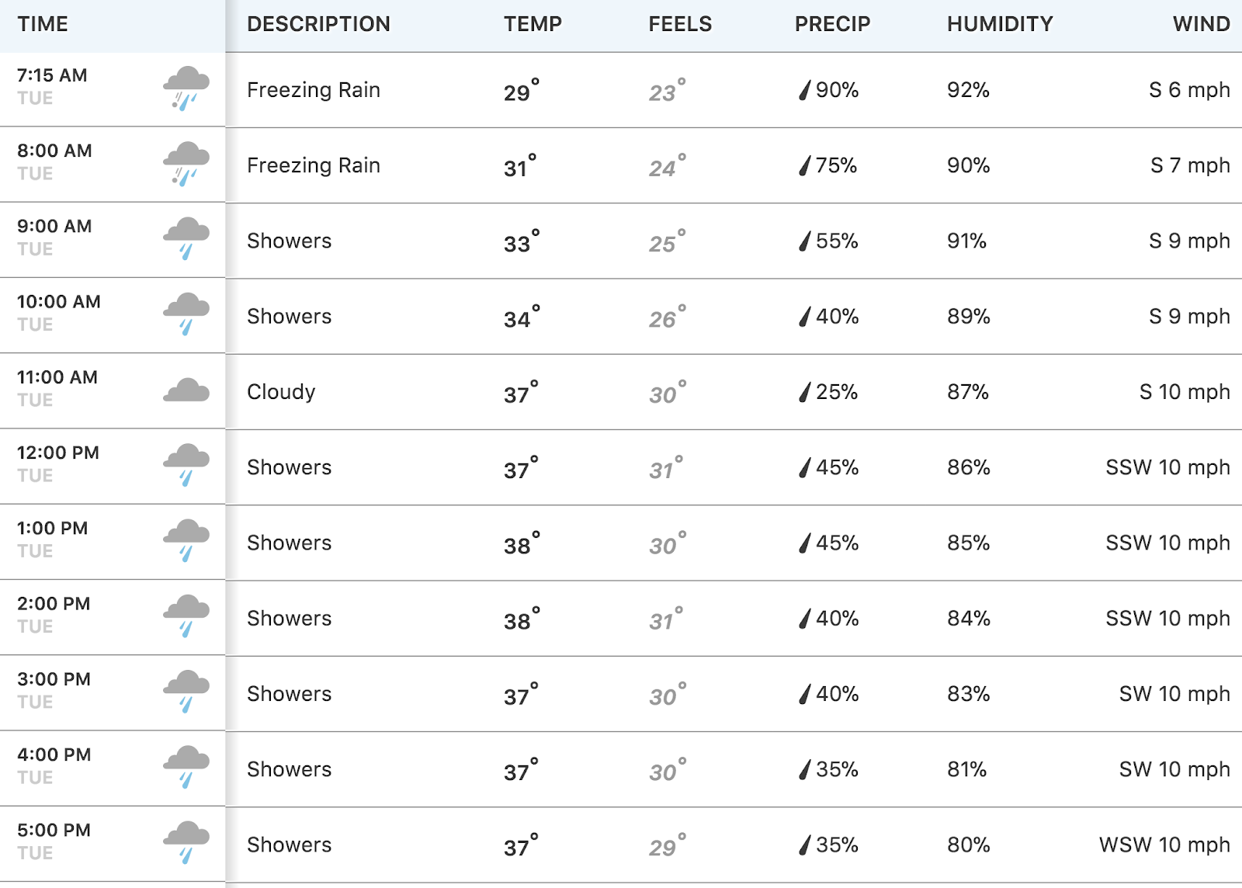
Task: Click the freezing rain icon at 8:00 AM
Action: coord(186,164)
